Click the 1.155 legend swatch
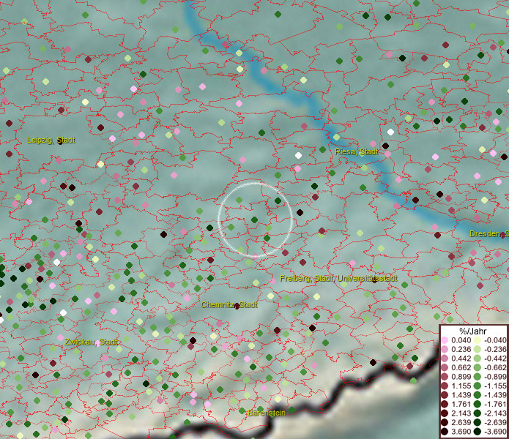509x439 pixels. click(445, 386)
